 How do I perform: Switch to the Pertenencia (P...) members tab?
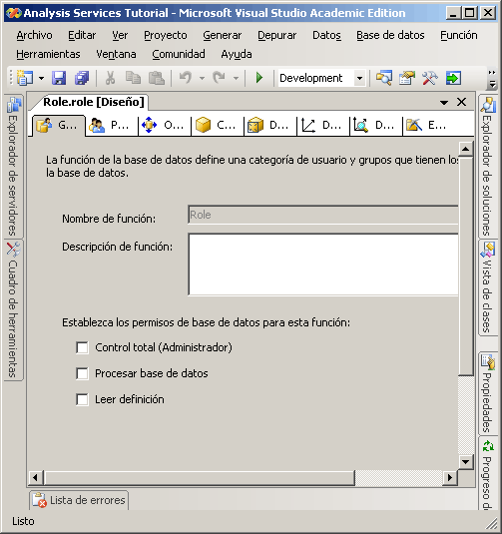(x=111, y=126)
